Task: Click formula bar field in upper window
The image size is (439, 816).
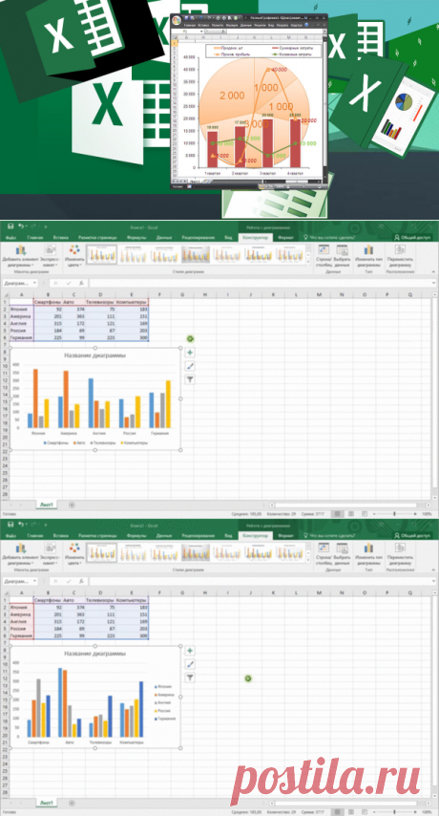Action: click(260, 283)
